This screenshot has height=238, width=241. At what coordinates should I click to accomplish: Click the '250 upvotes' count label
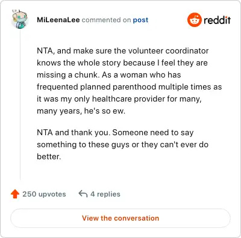tap(44, 194)
